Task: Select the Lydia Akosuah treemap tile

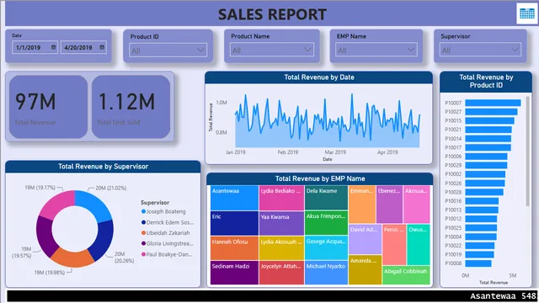Action: click(281, 248)
